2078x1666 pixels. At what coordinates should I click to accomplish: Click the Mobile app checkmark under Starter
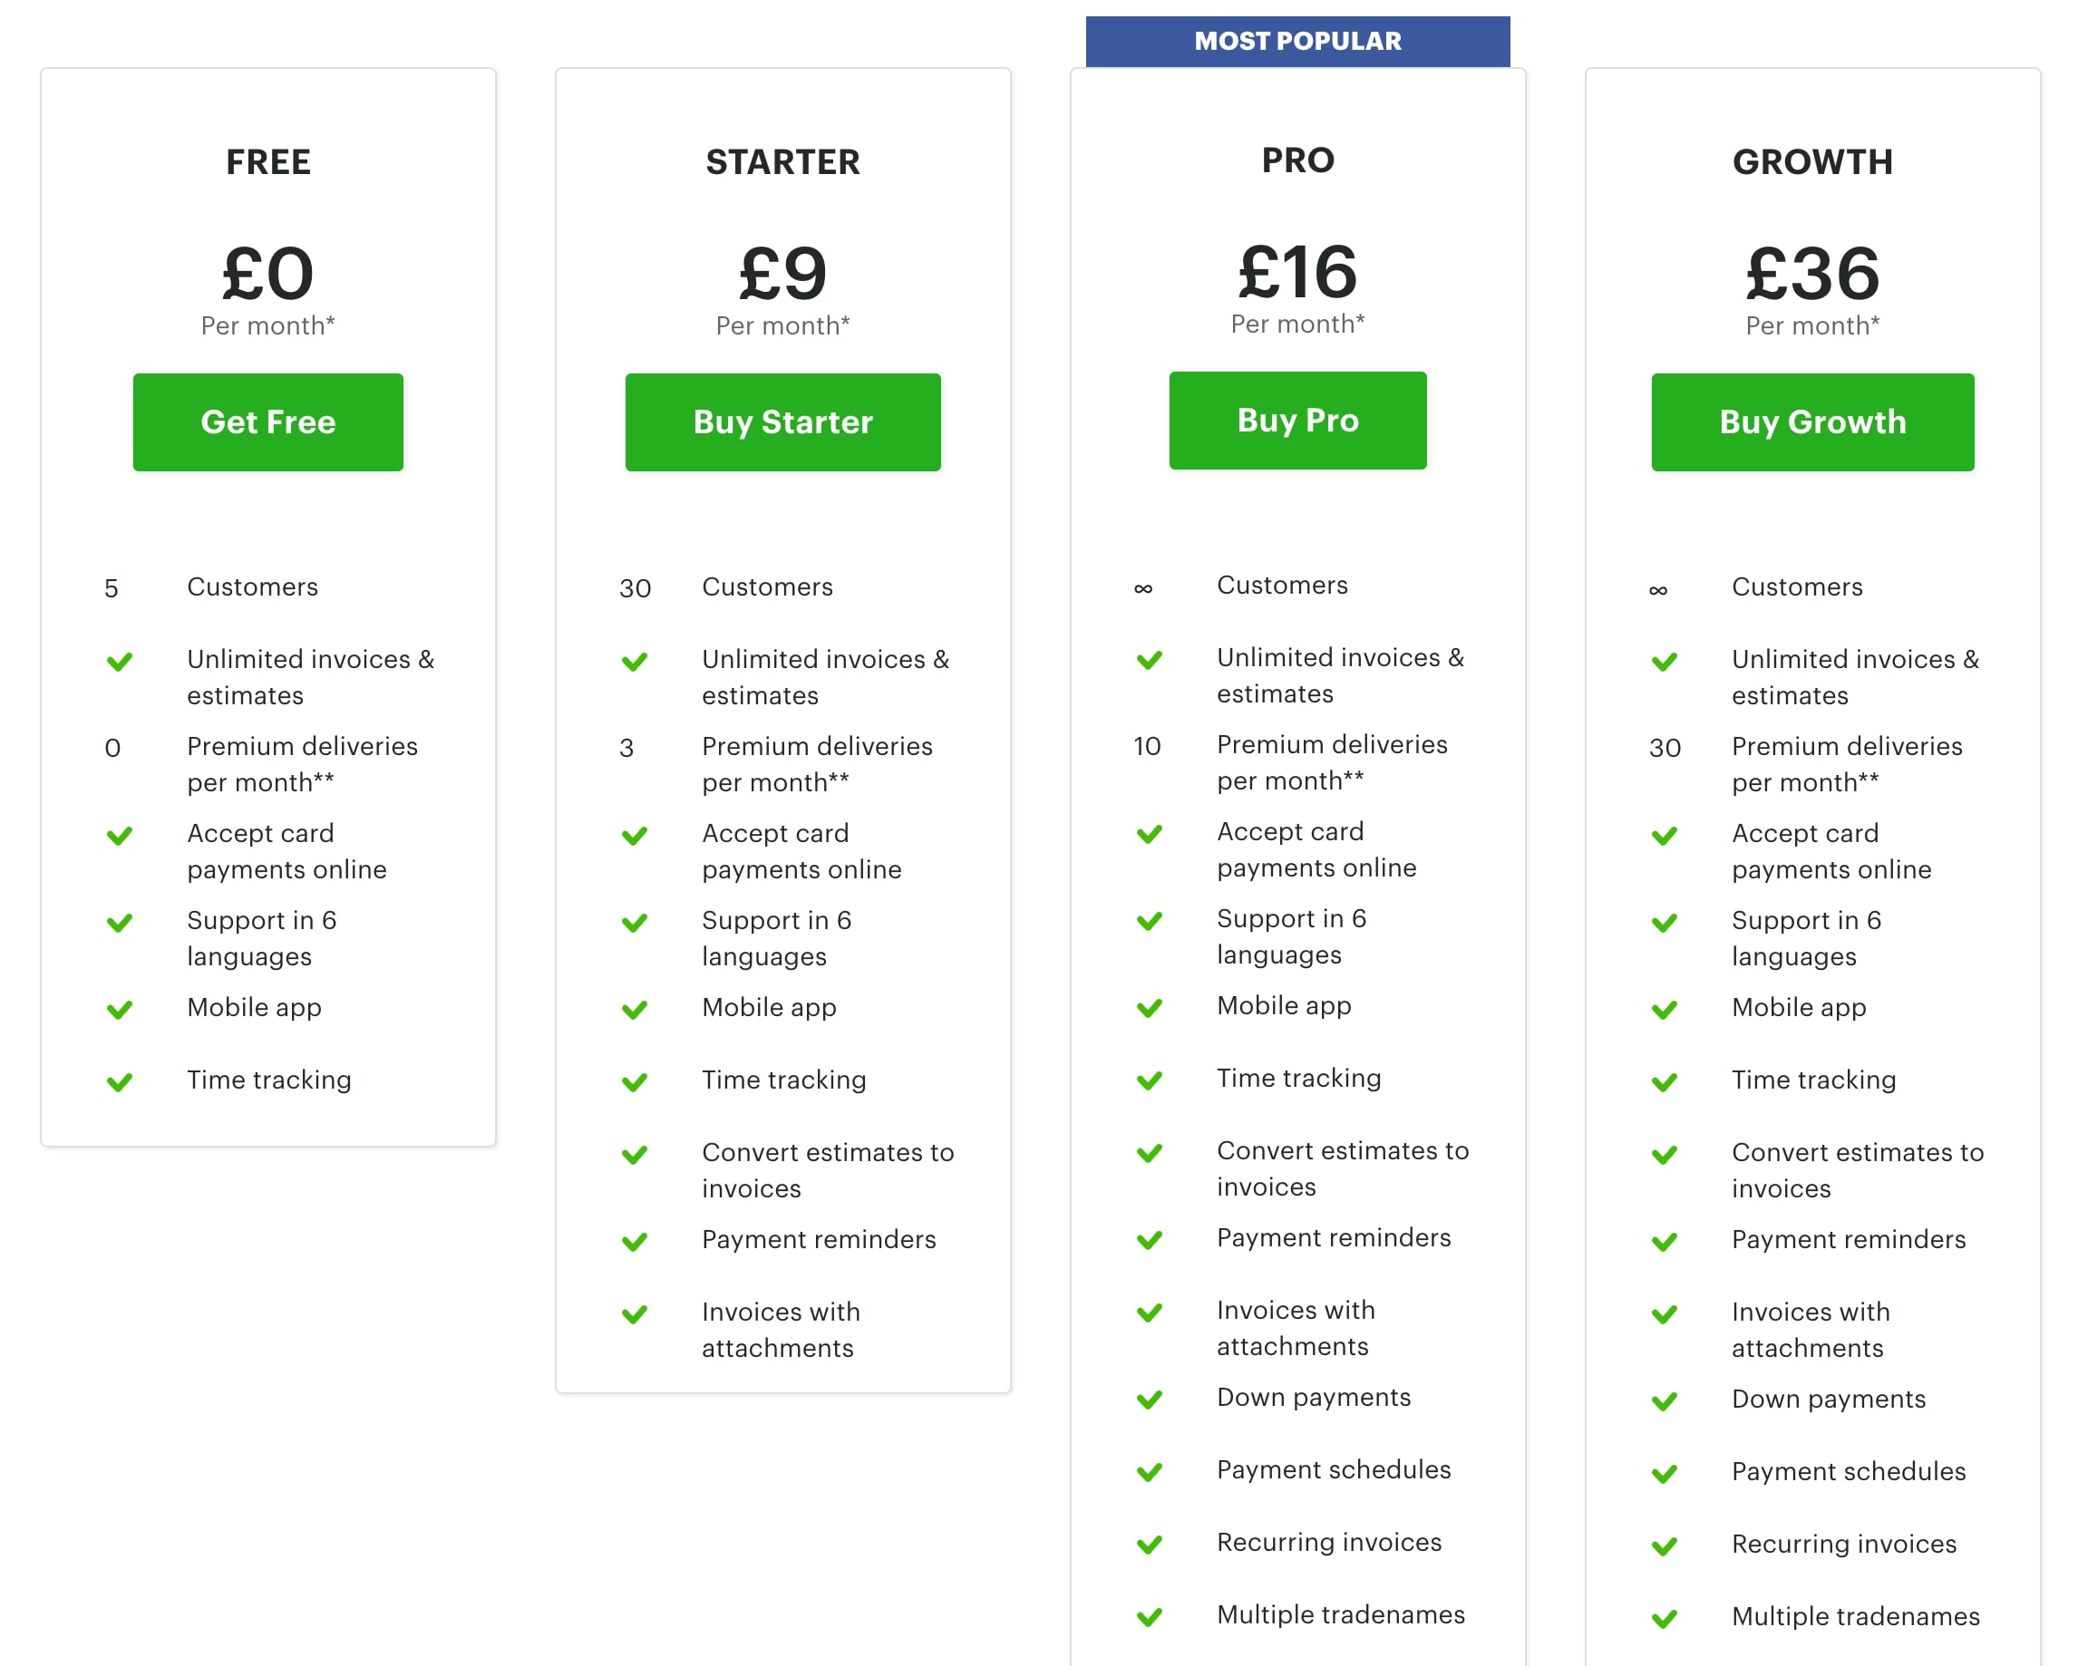pyautogui.click(x=636, y=1010)
